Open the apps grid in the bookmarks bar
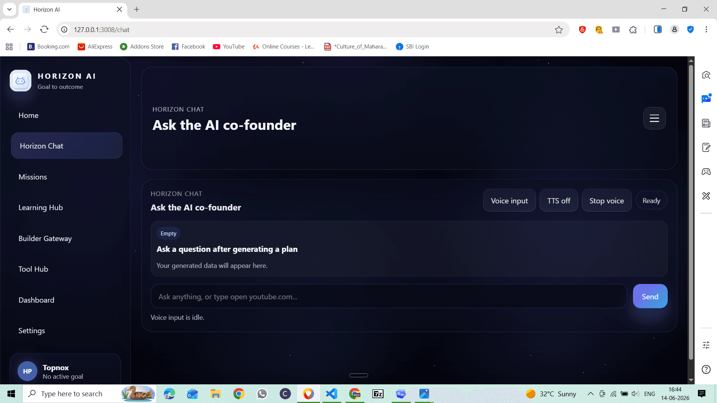 (9, 47)
